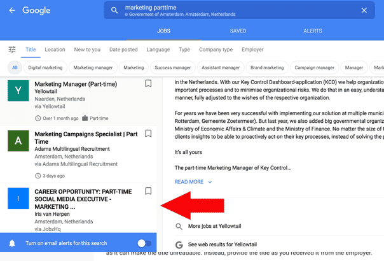Image resolution: width=384 pixels, height=261 pixels.
Task: Click the Government of Amsterdam location text
Action: pos(182,15)
